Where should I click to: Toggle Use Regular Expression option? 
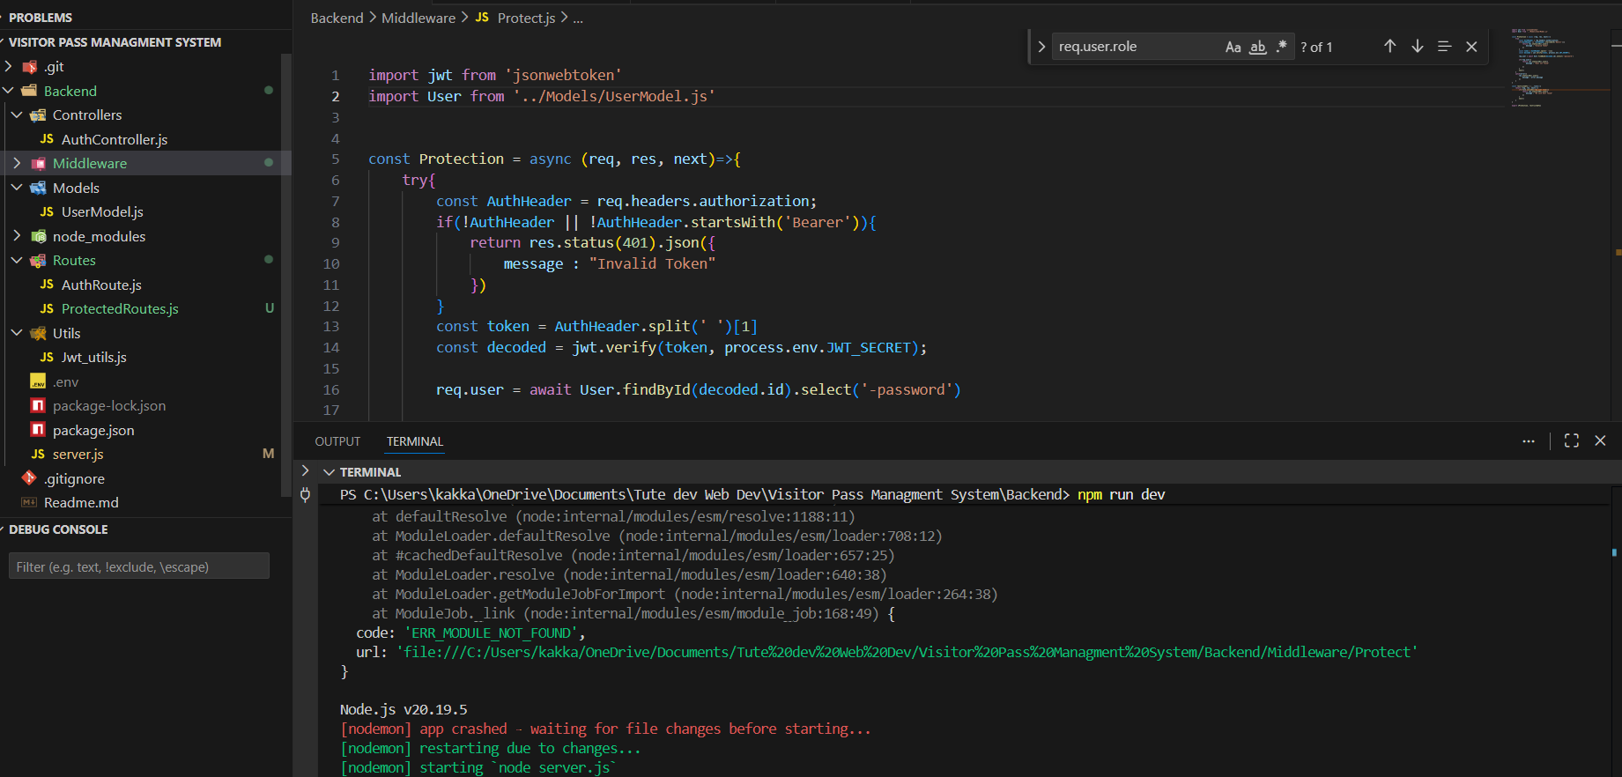[1281, 47]
